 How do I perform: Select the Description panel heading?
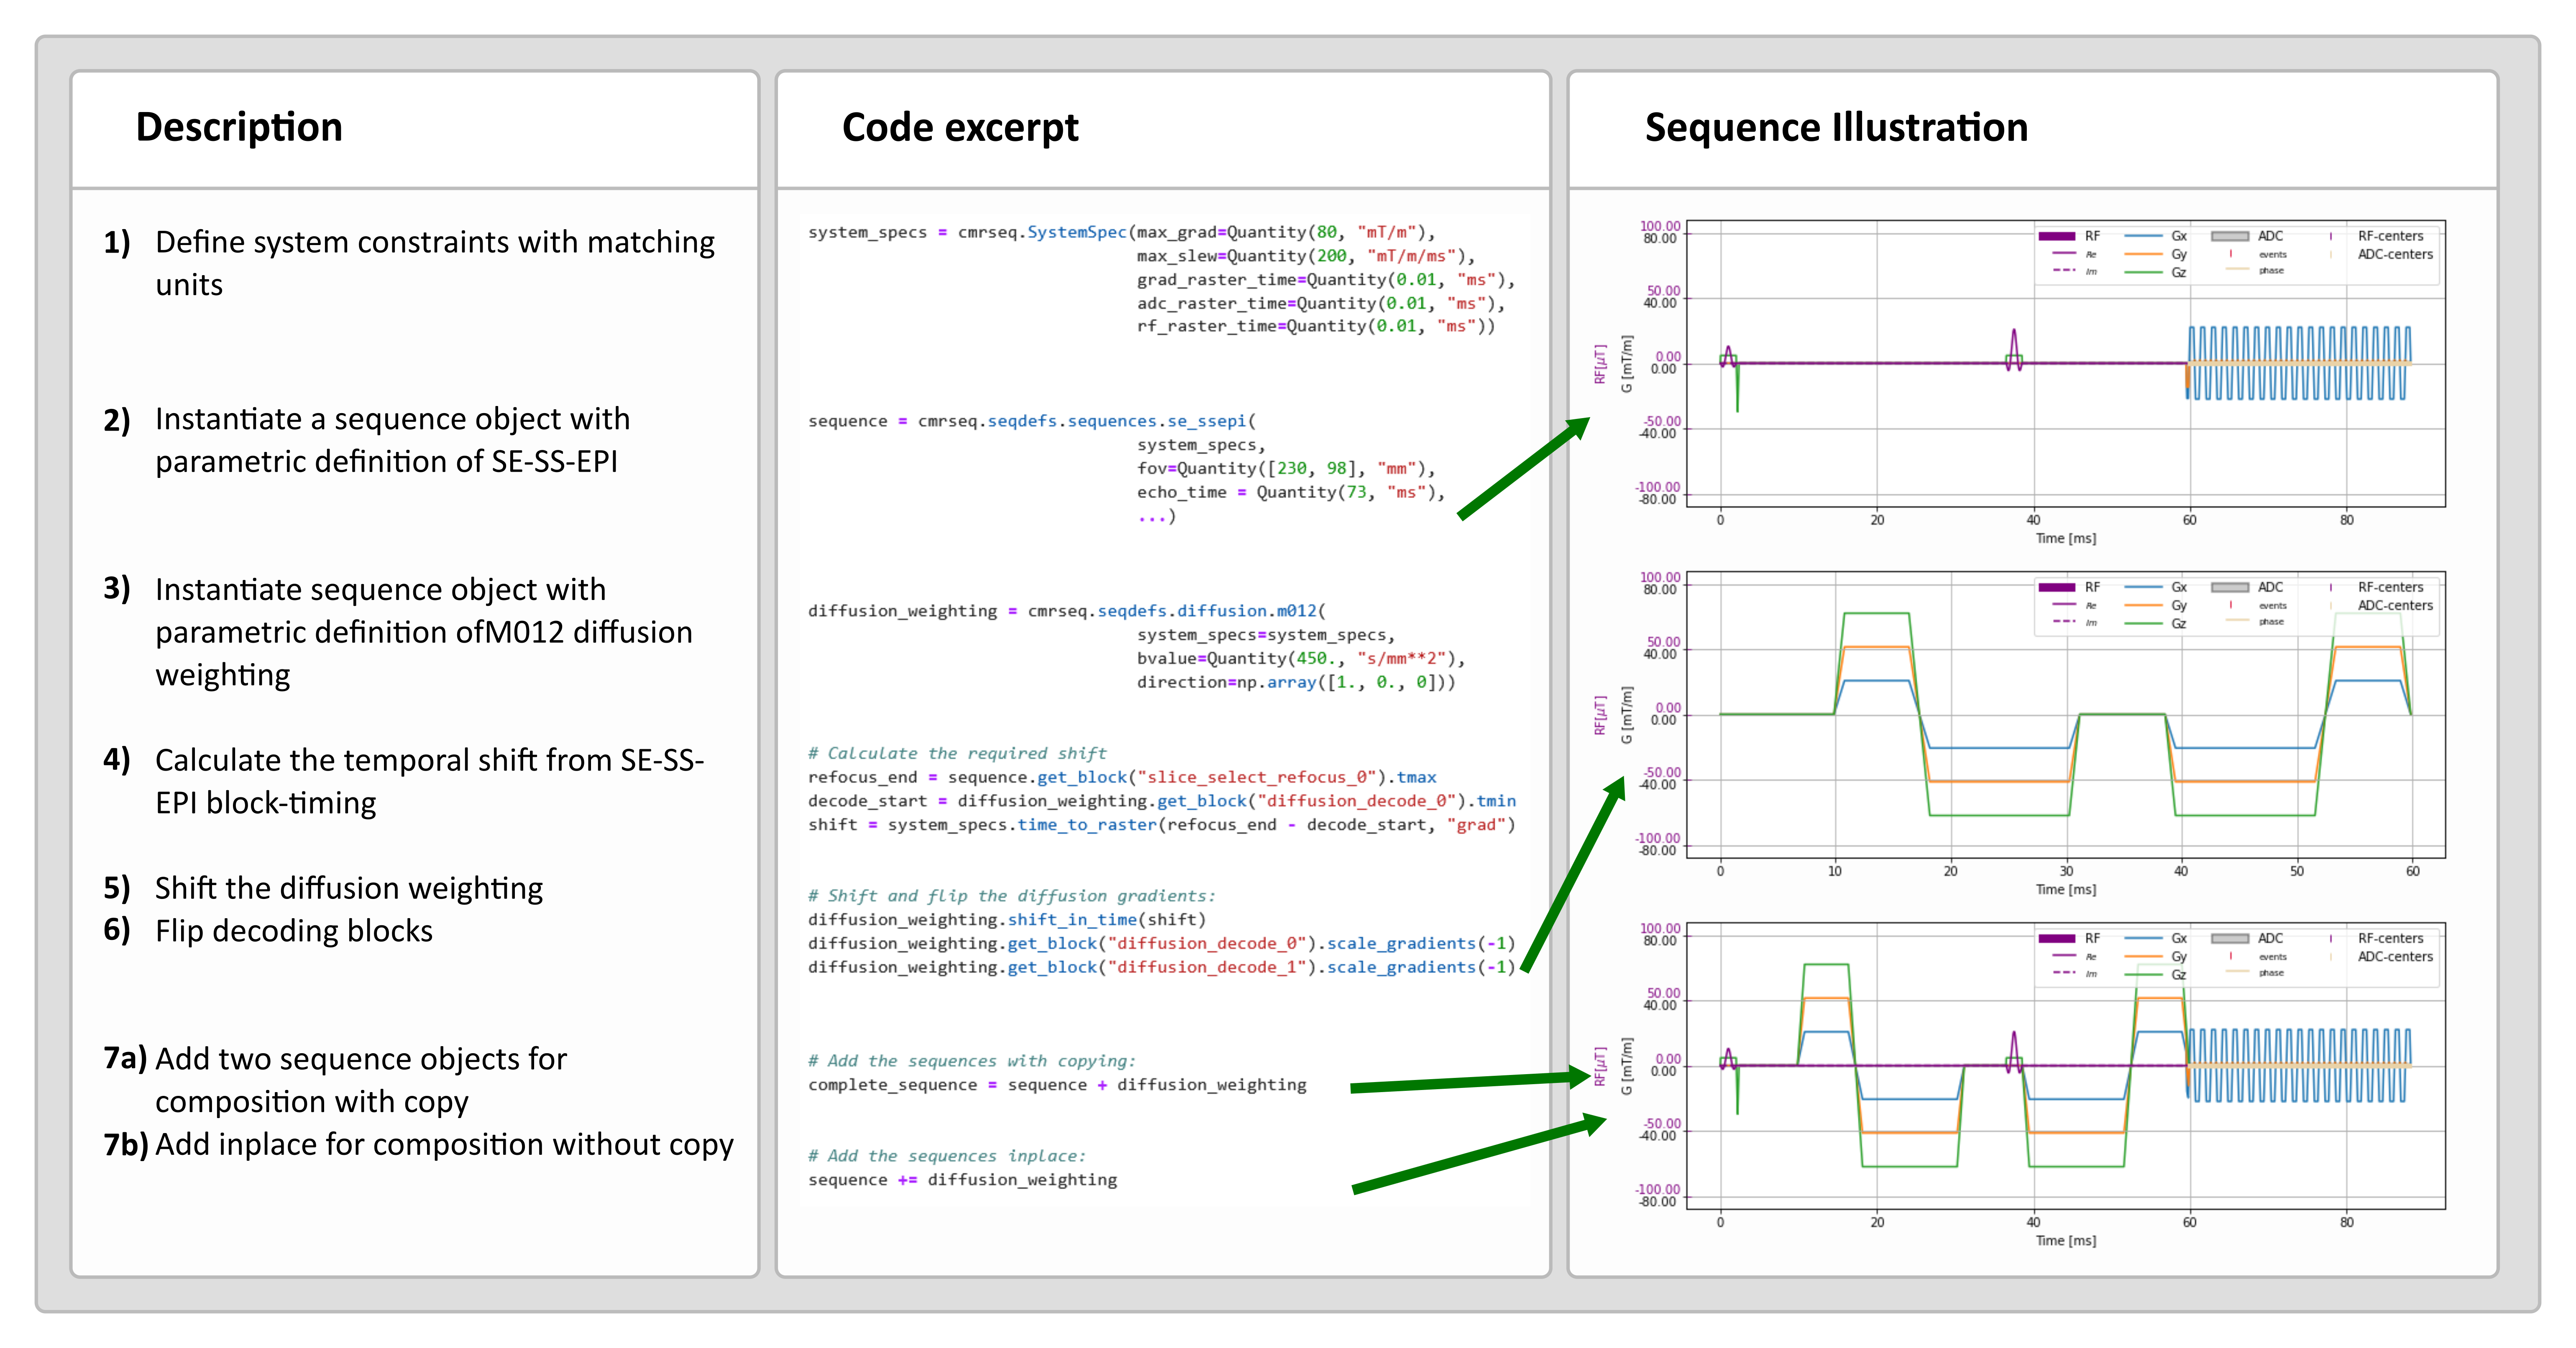tap(239, 128)
